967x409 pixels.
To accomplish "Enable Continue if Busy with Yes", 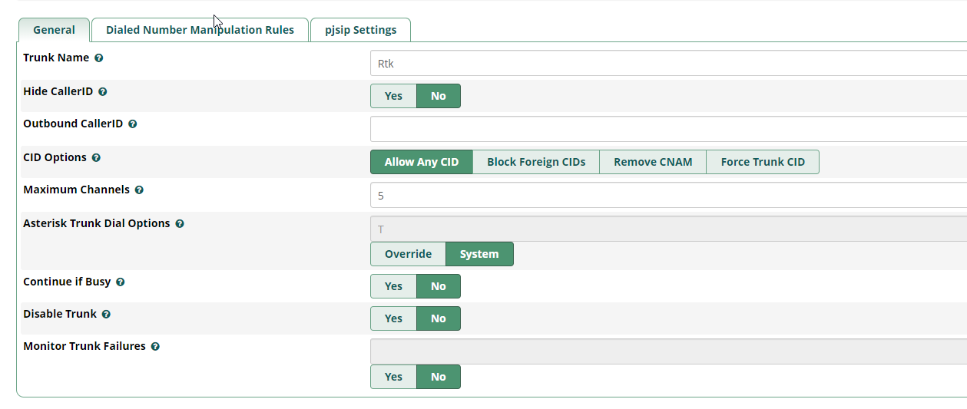I will pyautogui.click(x=393, y=286).
